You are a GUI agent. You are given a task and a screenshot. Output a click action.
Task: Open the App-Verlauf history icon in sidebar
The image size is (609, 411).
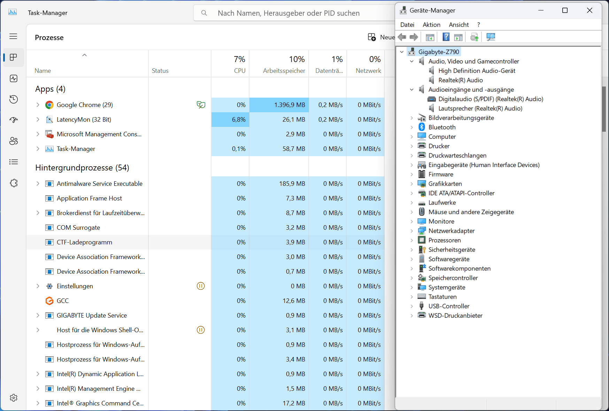coord(14,99)
